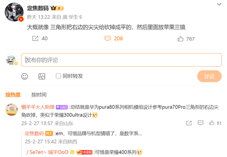227x157 pixels.
Task: Reply to 懒羊羊大人助理's comment via bubble icon
Action: click(x=200, y=123)
